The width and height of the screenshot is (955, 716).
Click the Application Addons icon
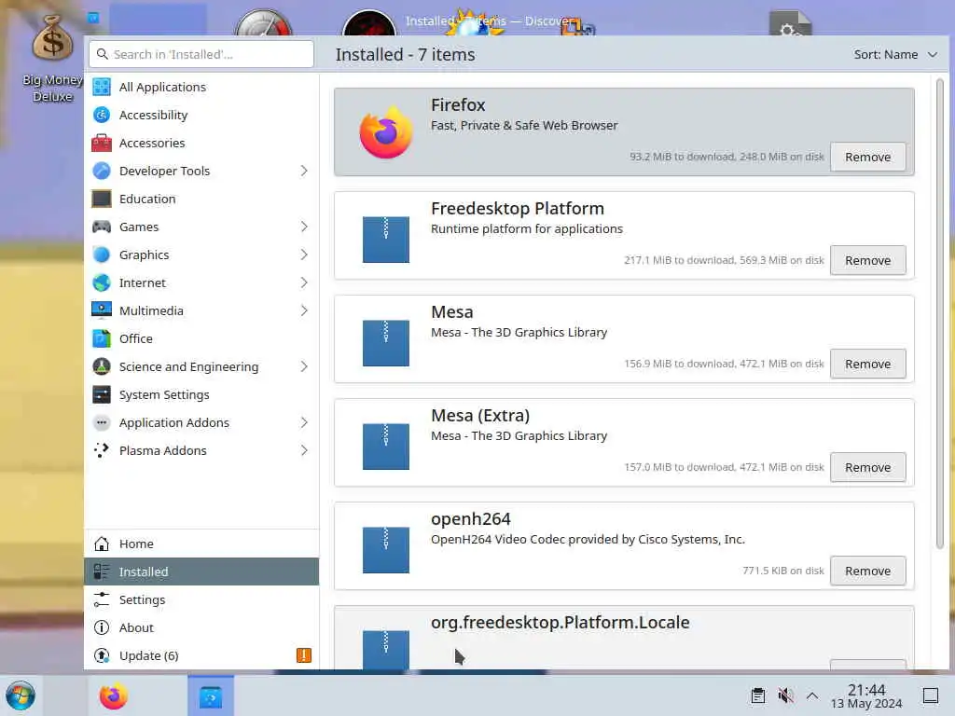click(102, 422)
